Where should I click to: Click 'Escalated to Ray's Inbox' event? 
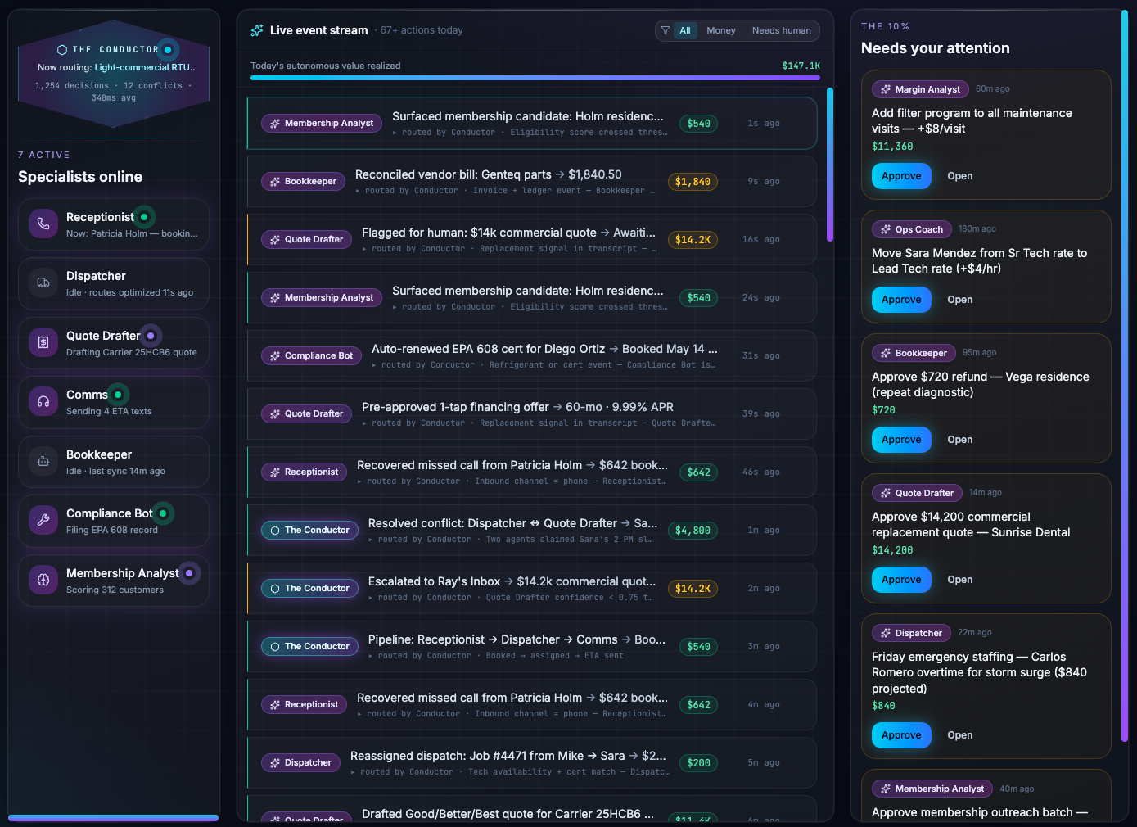coord(532,589)
